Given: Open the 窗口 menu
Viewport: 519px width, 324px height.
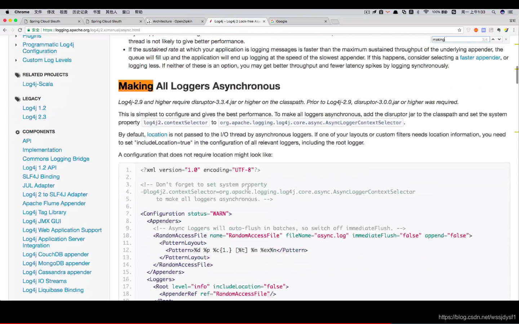Looking at the screenshot, I should click(126, 12).
